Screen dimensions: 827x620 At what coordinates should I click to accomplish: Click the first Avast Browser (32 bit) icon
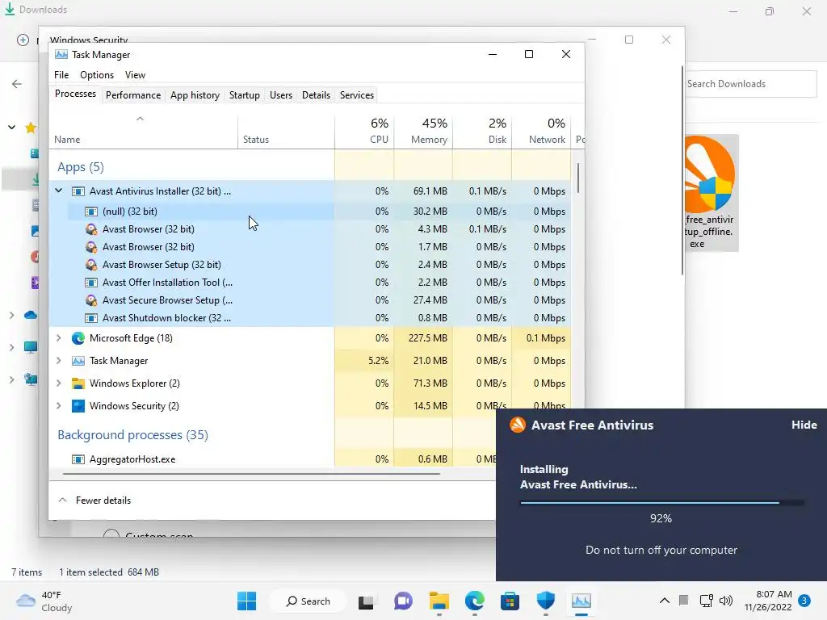91,229
